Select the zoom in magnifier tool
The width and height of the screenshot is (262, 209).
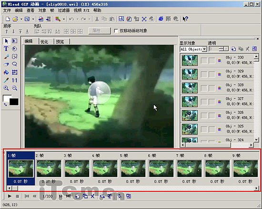point(6,88)
